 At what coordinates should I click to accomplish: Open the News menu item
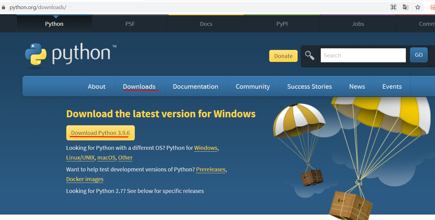click(x=357, y=86)
